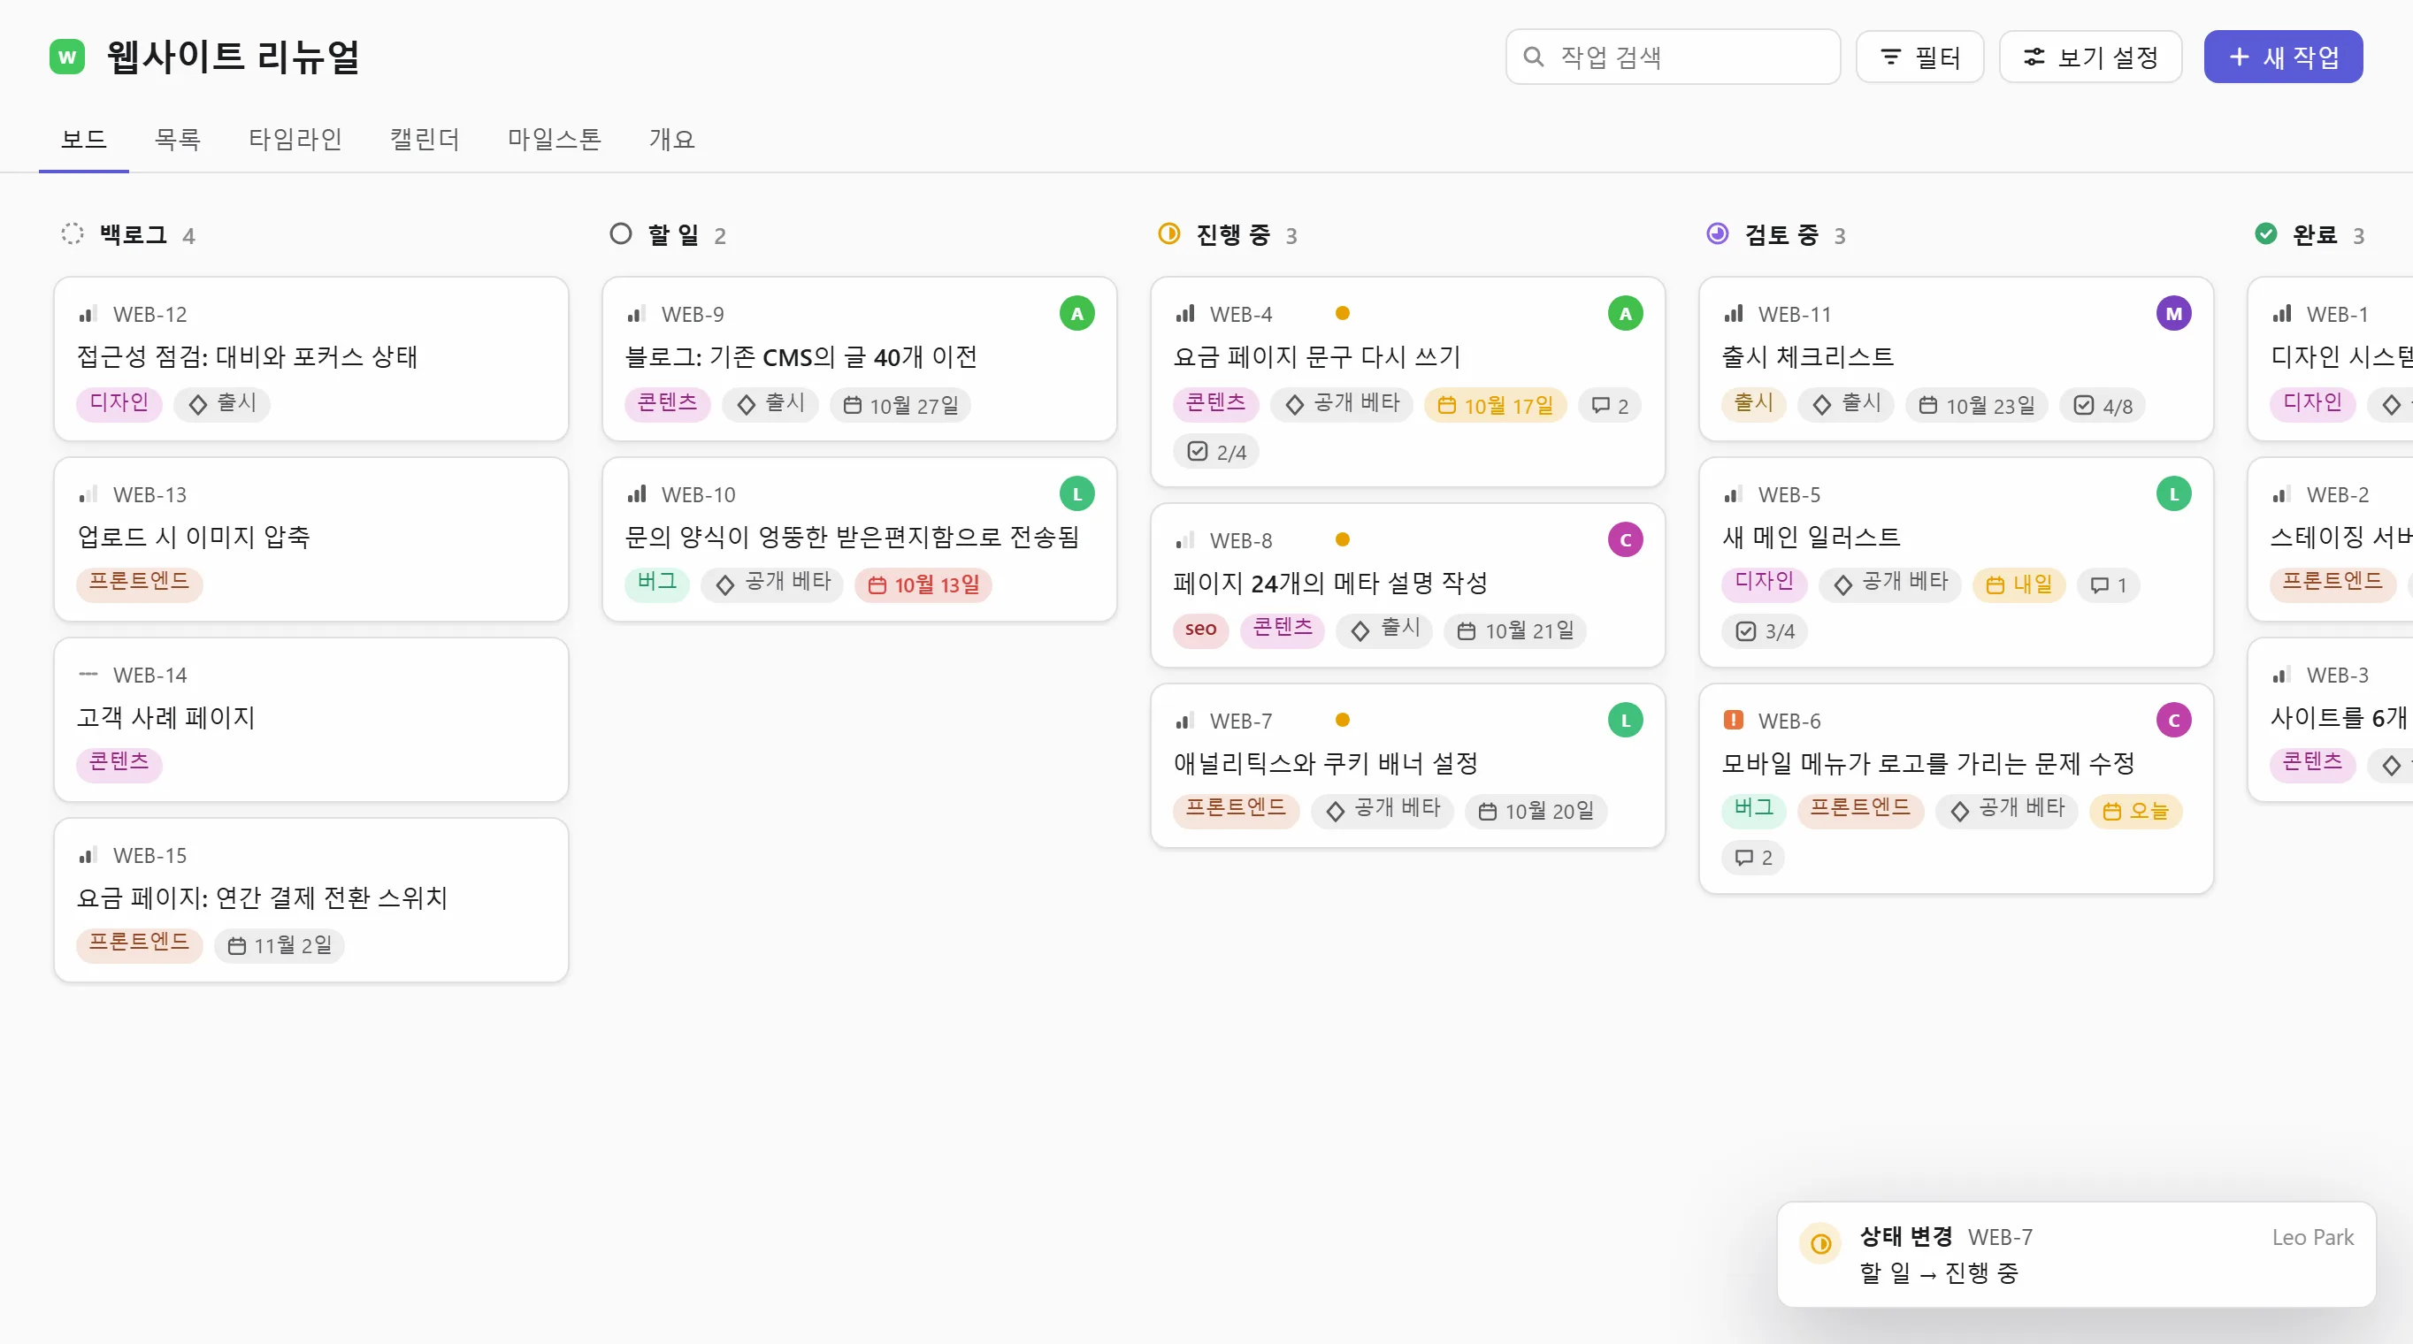Click the backlog dashed-circle status icon
This screenshot has height=1344, width=2413.
pyautogui.click(x=73, y=233)
